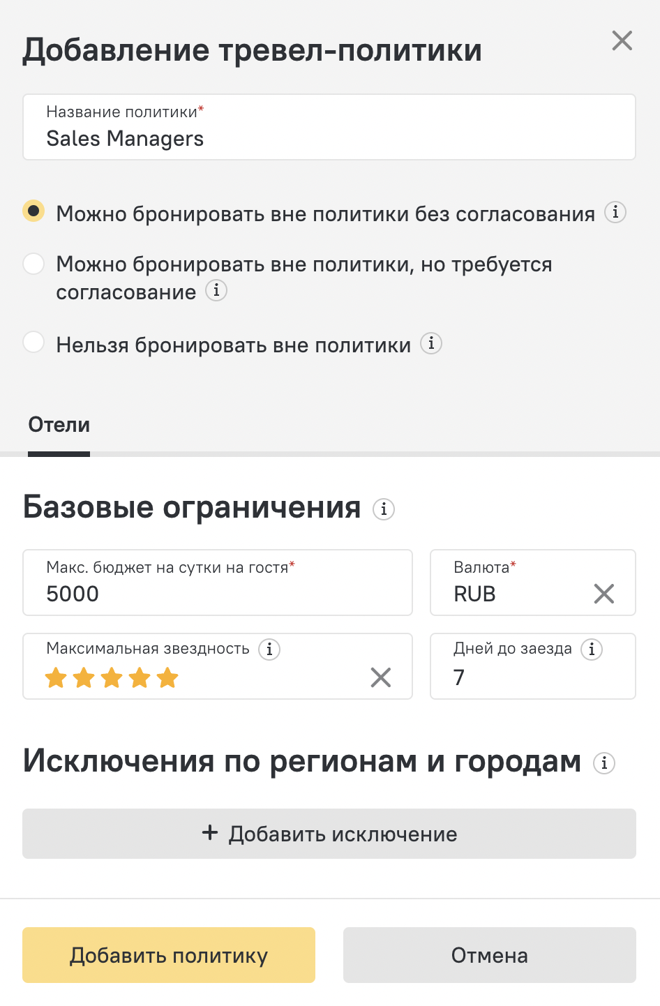The width and height of the screenshot is (660, 1006).
Task: Click info icon next to first radio option
Action: click(615, 212)
